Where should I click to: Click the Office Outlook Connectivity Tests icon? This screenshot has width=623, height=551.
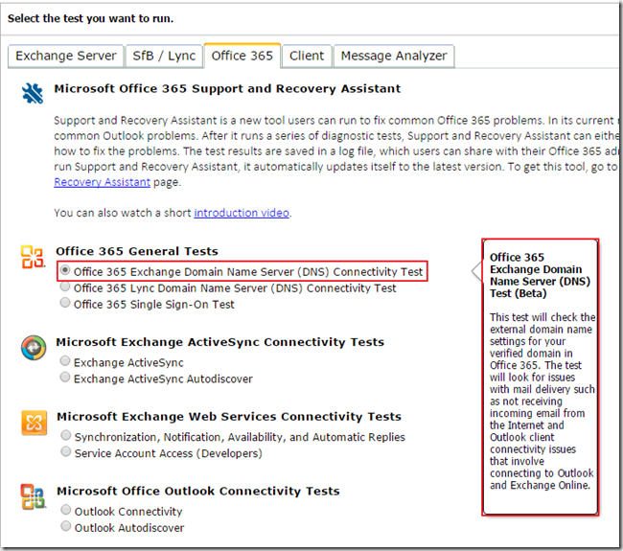[33, 496]
